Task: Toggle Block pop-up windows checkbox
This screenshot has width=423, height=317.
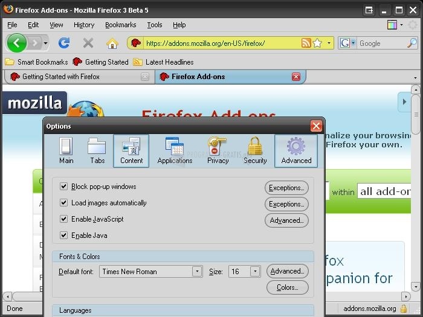Action: click(63, 186)
